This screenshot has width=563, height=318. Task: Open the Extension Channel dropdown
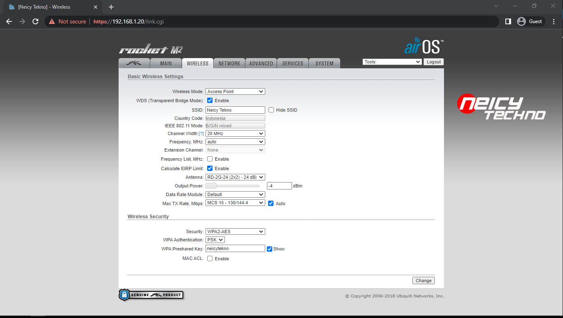(x=235, y=150)
